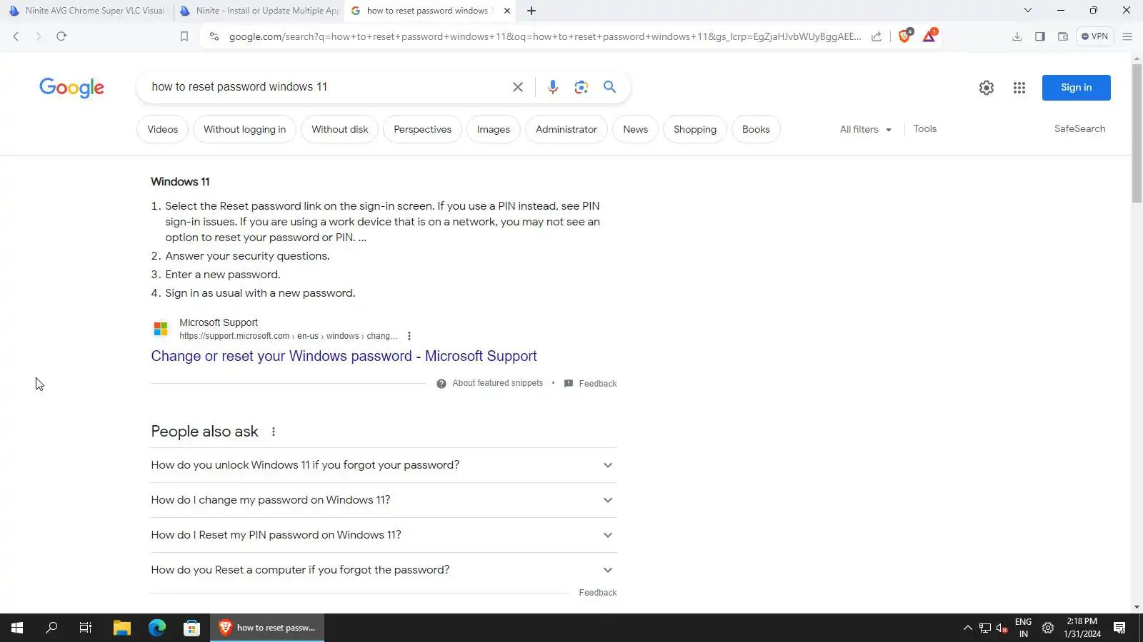Select the News filter chip
1143x642 pixels.
click(636, 129)
